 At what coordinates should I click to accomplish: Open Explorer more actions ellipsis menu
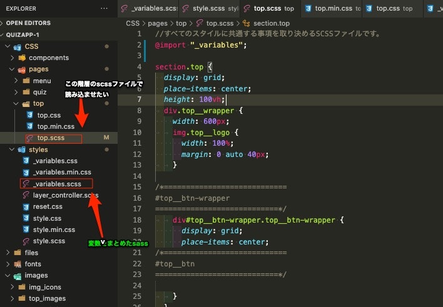(x=104, y=9)
